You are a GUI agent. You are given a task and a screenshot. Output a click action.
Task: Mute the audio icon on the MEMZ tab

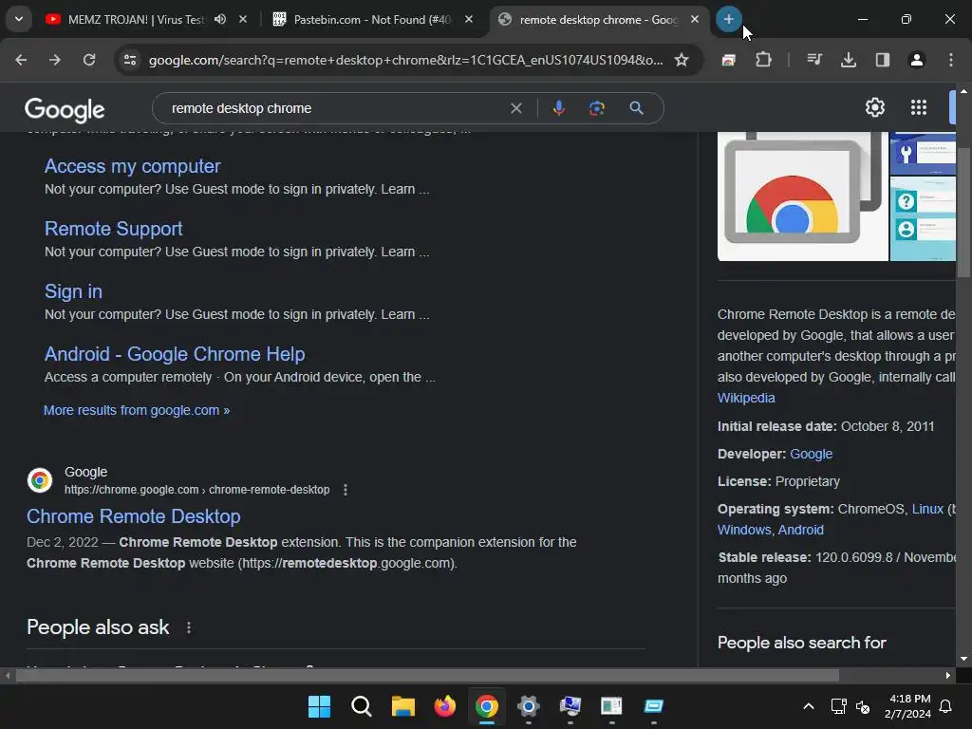point(220,19)
